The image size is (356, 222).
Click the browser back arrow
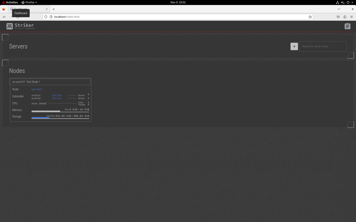[4, 17]
